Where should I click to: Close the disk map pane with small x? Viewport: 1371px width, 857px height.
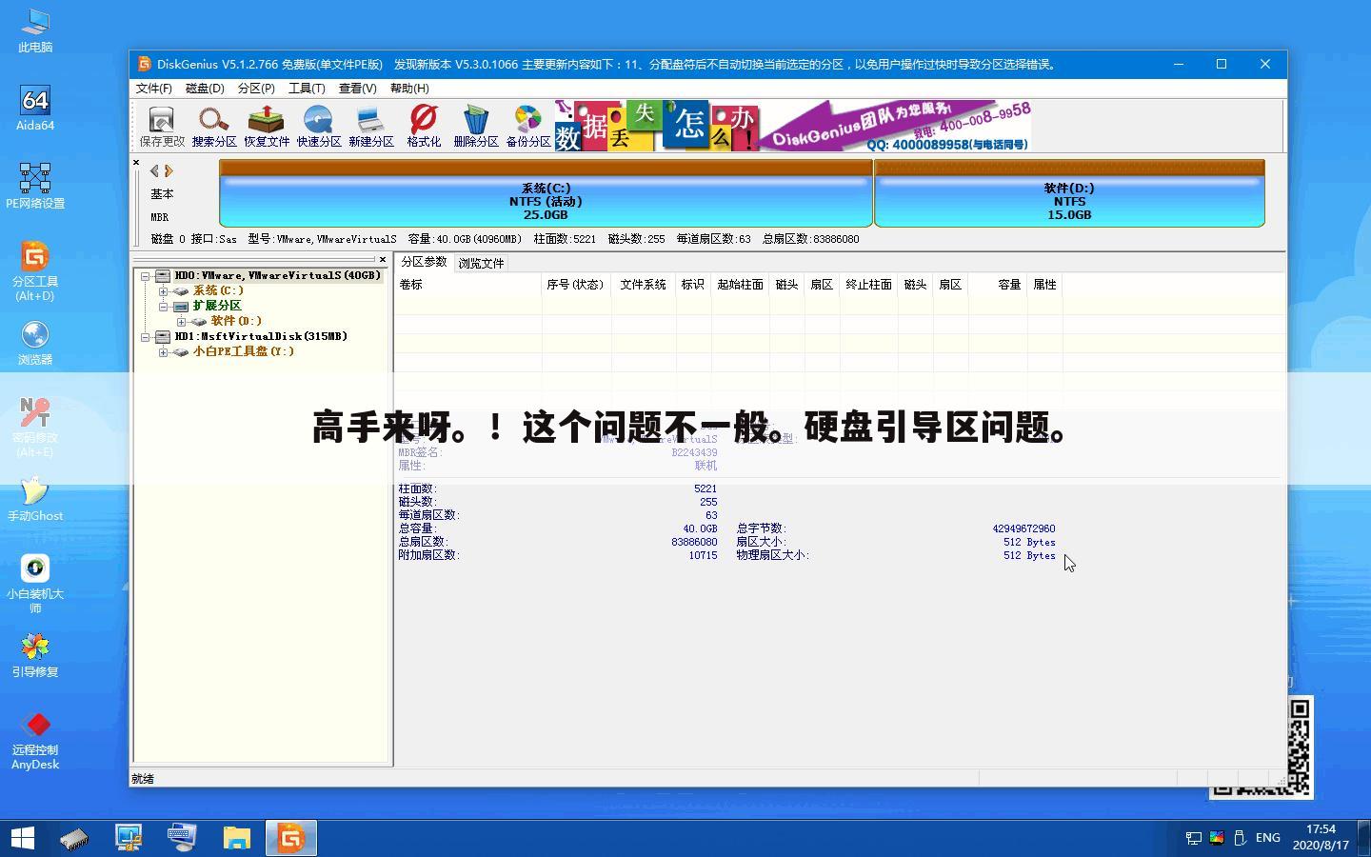[x=136, y=163]
